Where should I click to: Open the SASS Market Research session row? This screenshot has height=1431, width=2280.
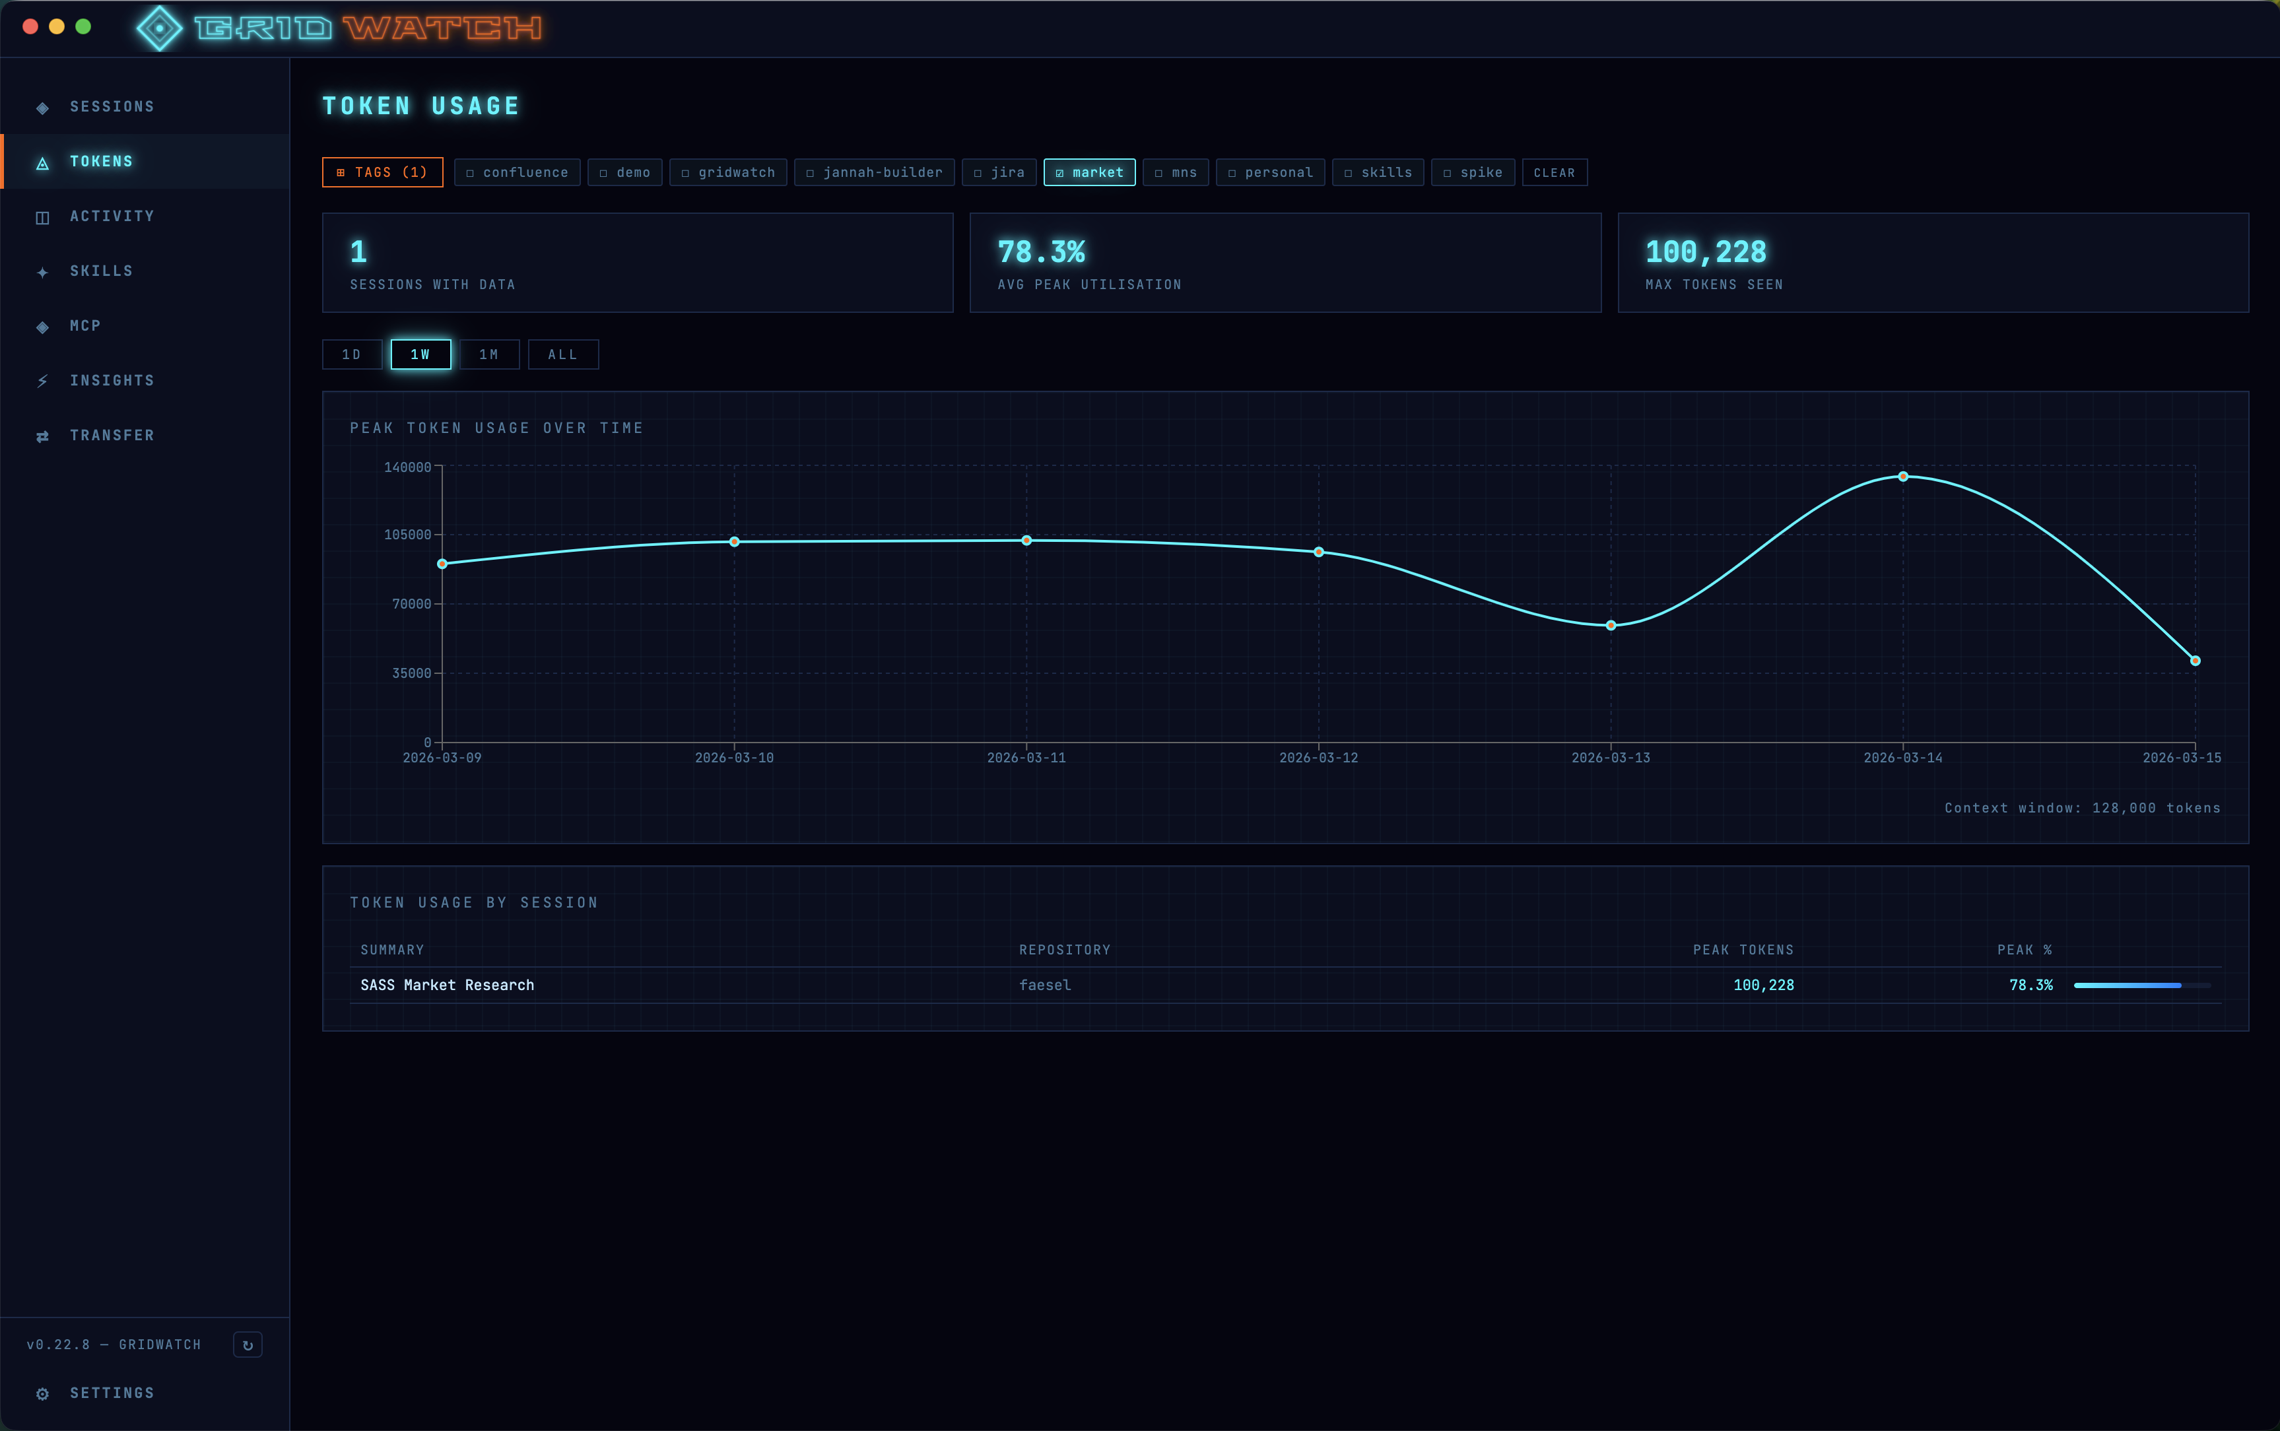(x=447, y=985)
